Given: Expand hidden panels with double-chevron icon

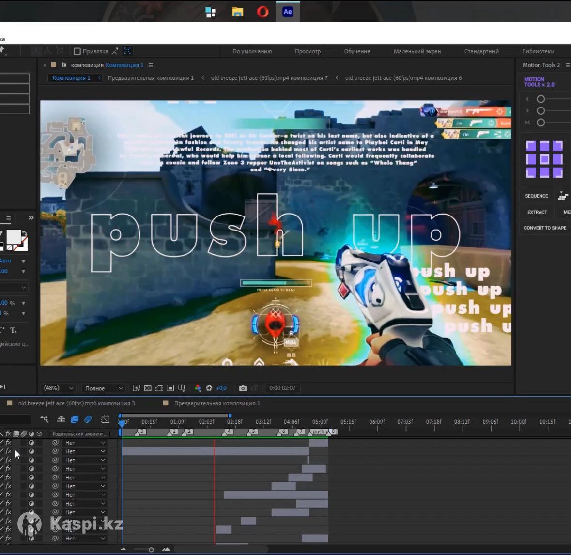Looking at the screenshot, I should coord(31,218).
